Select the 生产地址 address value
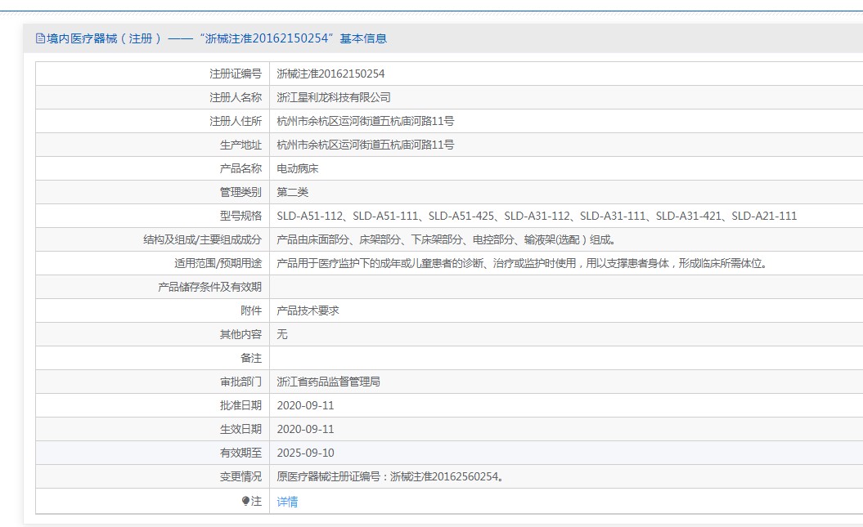 [x=365, y=145]
